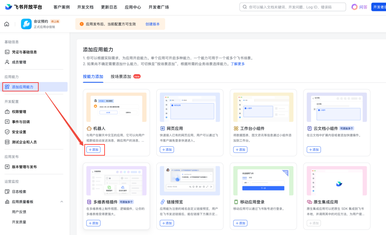Switch to the 按场景添加 tab
Screen dimensions: 386x235
pos(121,76)
